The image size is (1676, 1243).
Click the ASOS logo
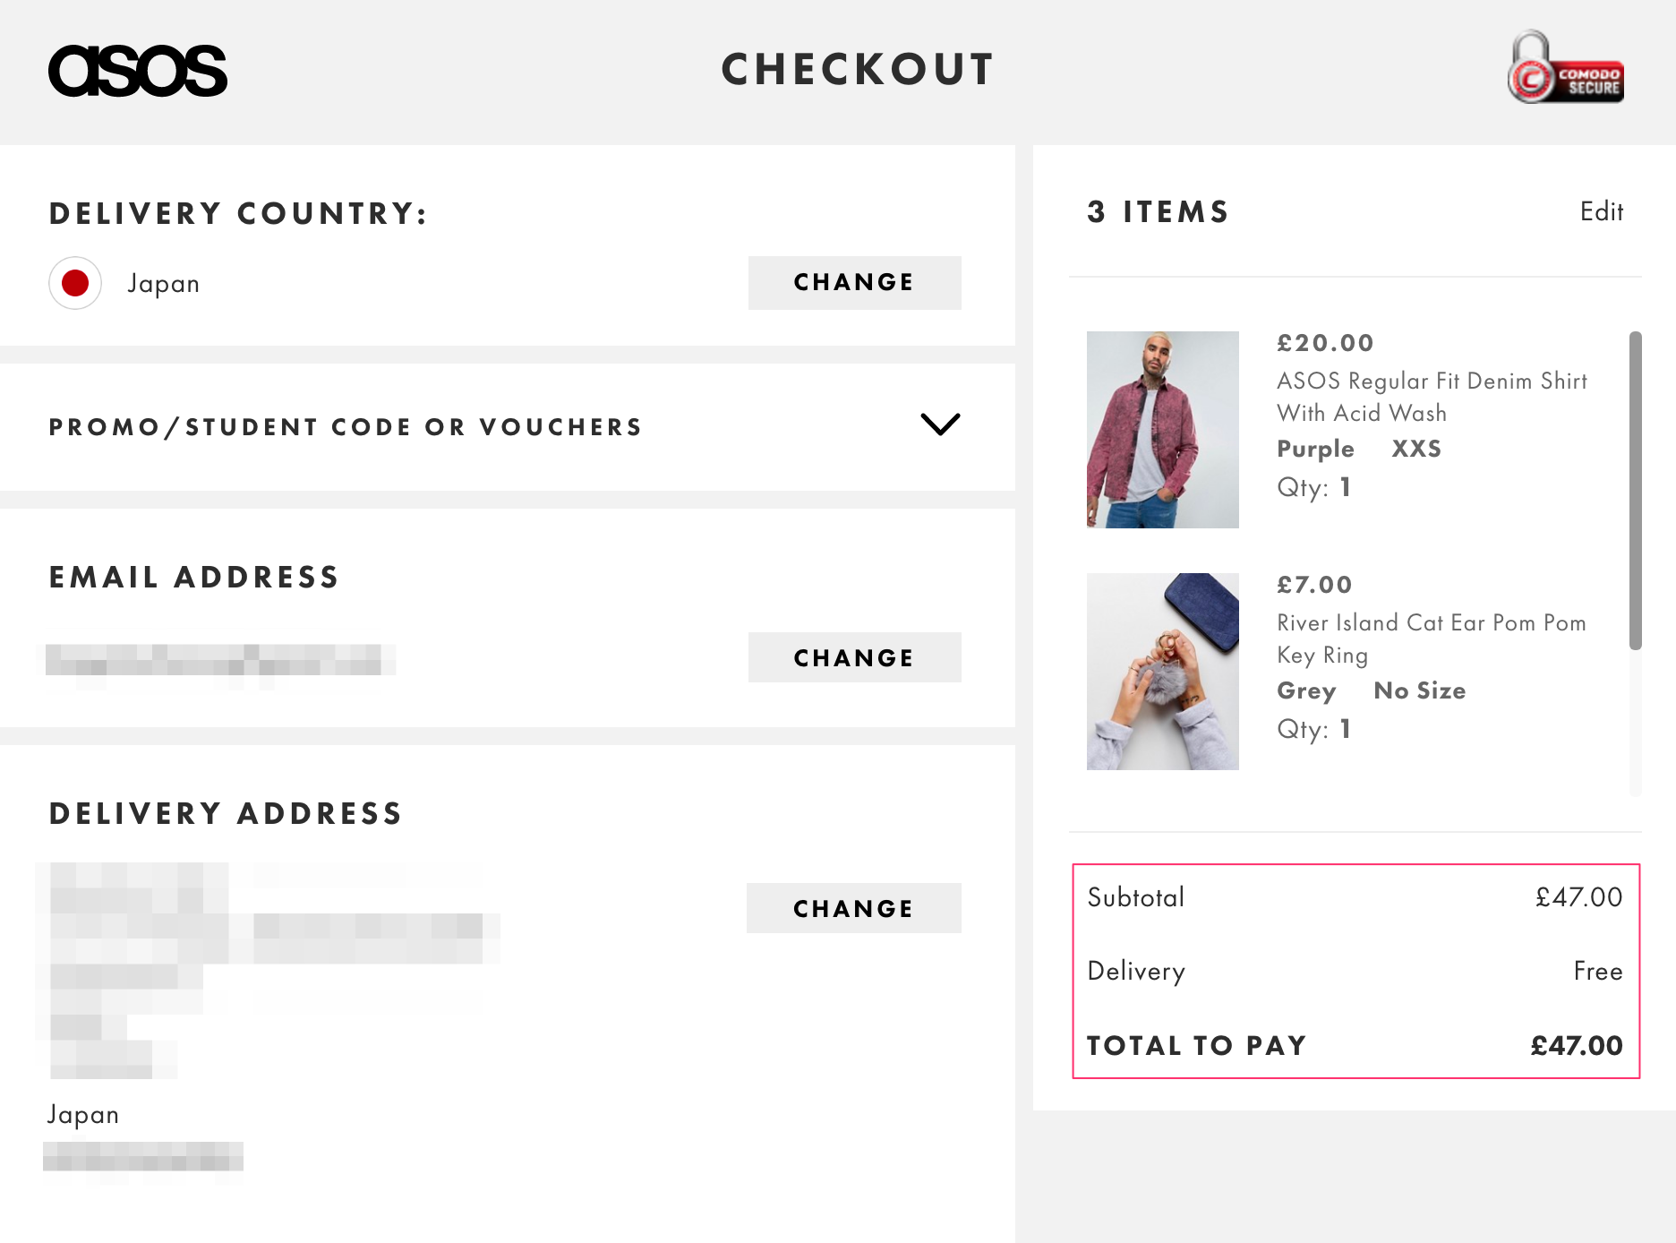point(139,72)
